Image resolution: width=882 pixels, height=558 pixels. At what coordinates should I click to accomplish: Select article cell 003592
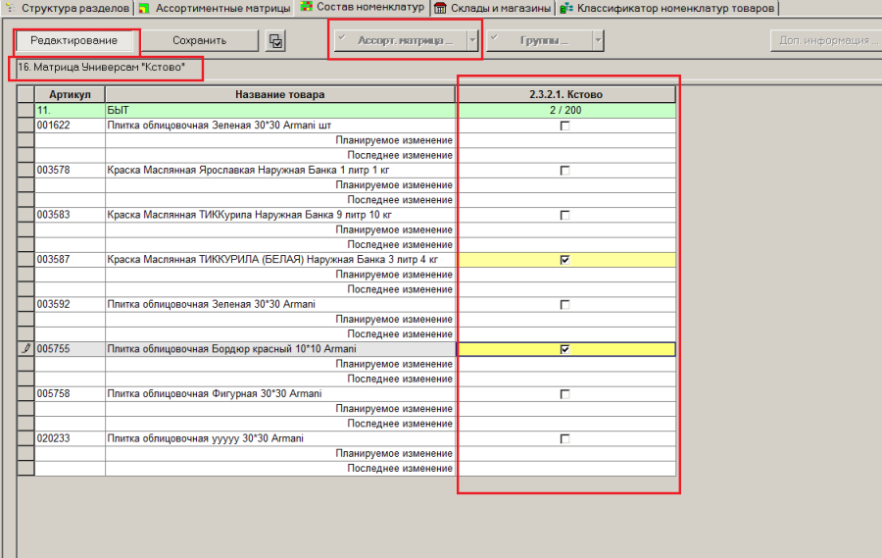(x=70, y=304)
